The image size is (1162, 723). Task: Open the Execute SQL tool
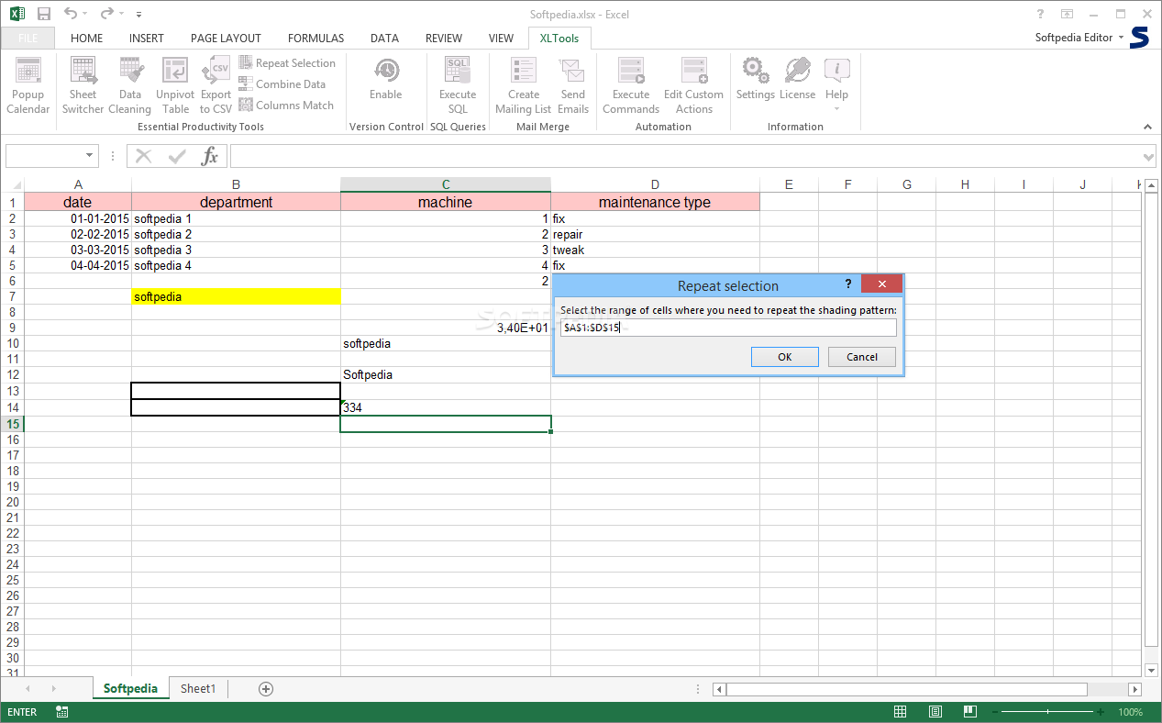458,85
